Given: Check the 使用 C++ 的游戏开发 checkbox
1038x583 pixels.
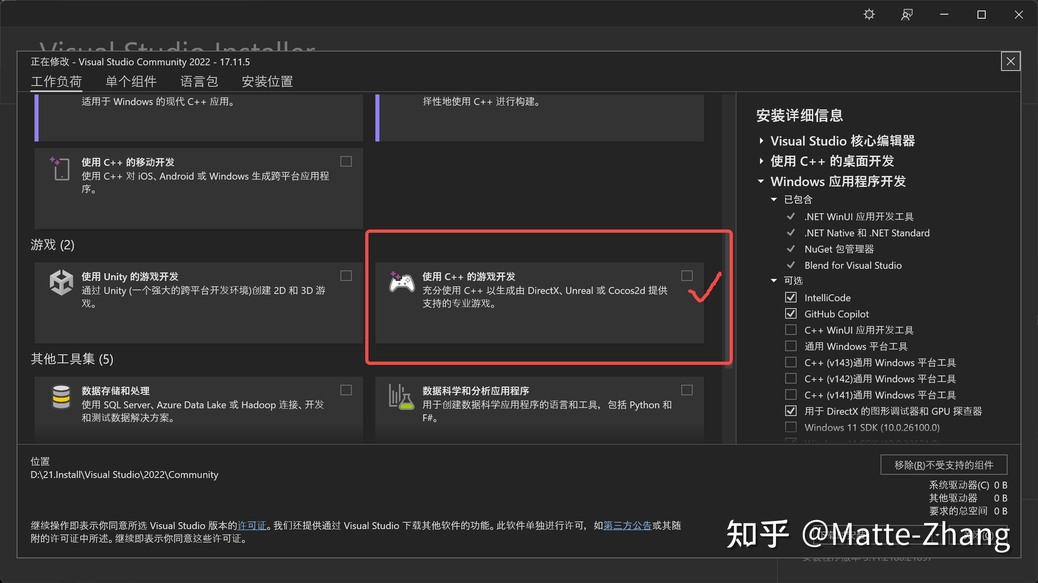Looking at the screenshot, I should click(686, 276).
